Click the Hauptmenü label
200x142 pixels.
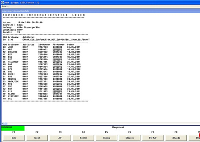(118, 127)
